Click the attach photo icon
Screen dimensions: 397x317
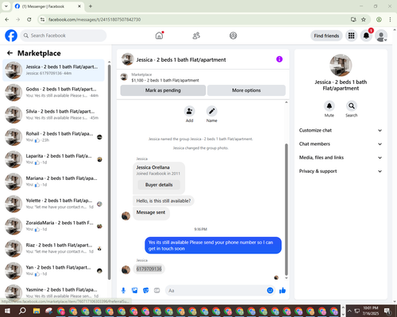tap(135, 291)
